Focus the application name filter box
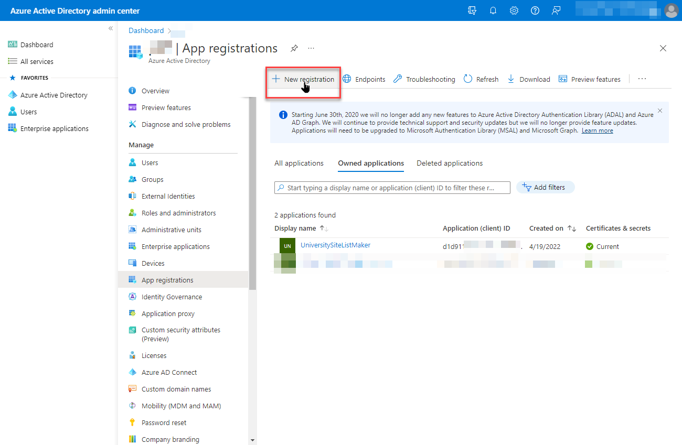682x445 pixels. tap(392, 188)
